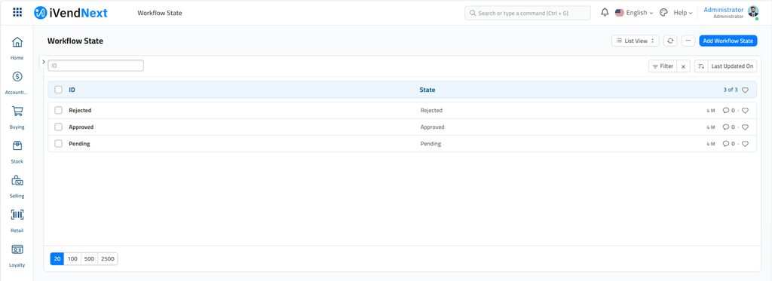Click the iVendNext logo

71,13
